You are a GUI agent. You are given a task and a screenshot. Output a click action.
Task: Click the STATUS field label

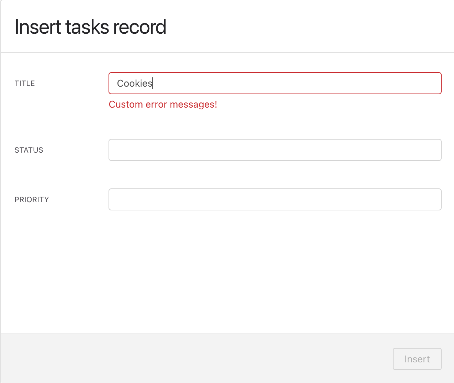click(x=29, y=150)
